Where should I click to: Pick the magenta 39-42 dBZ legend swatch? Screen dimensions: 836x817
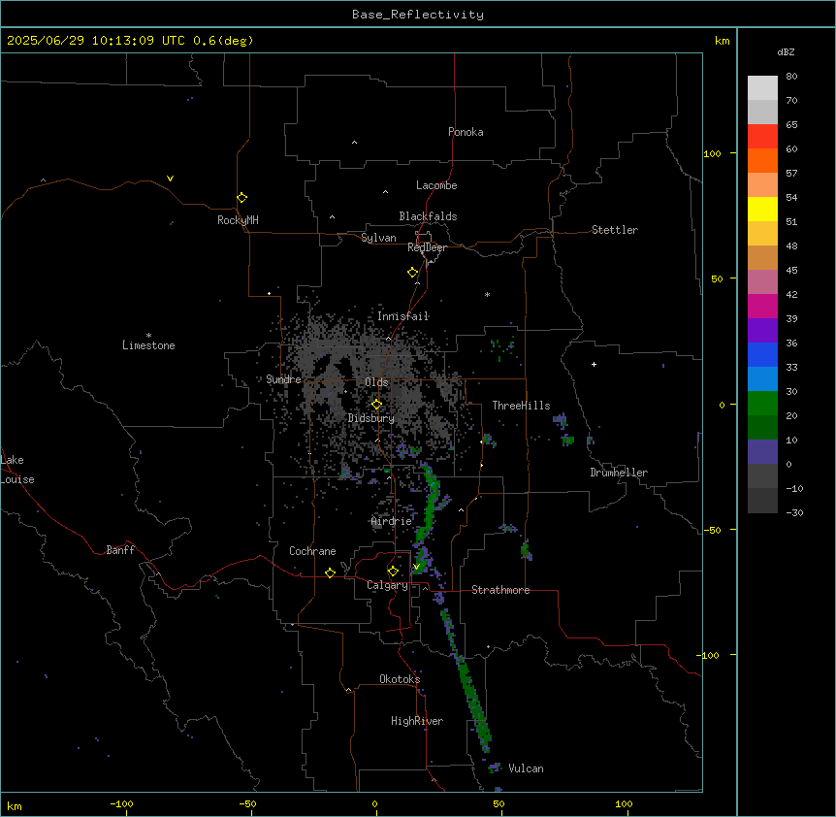click(762, 306)
